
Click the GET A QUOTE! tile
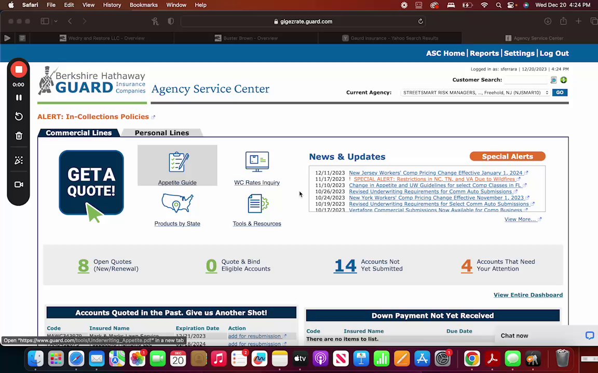pos(91,183)
